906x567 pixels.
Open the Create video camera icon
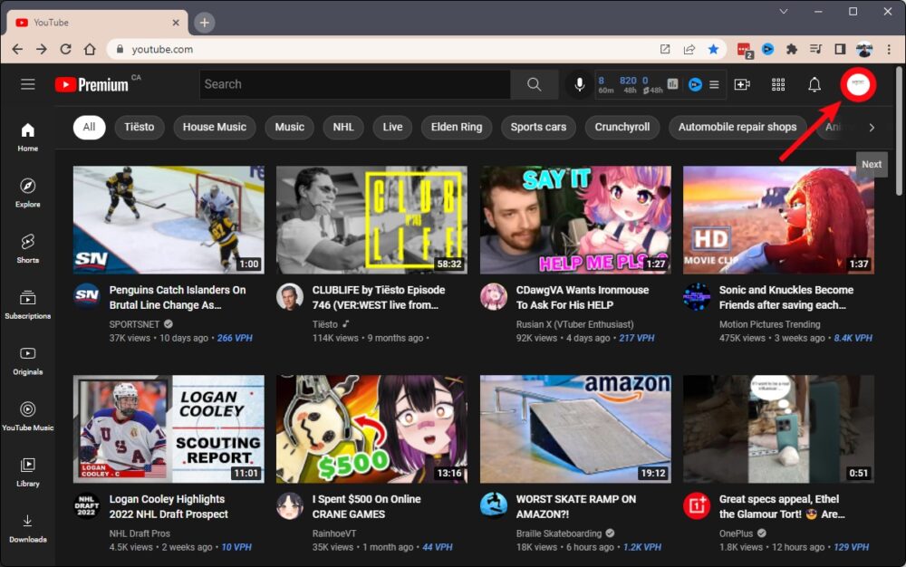[x=742, y=84]
